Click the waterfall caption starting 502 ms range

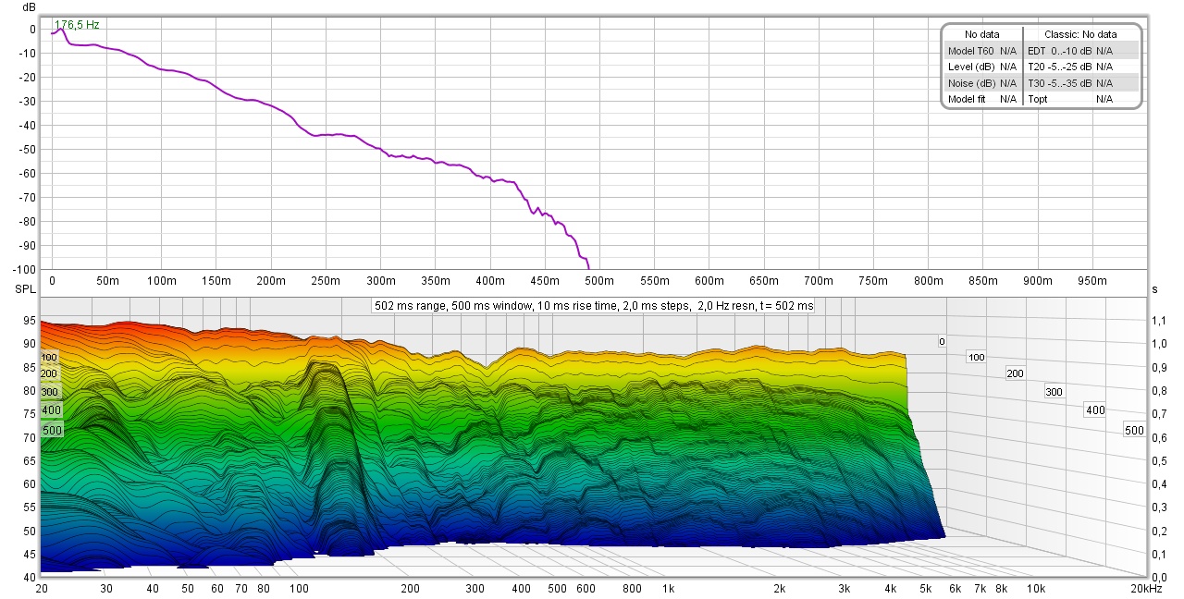[x=593, y=306]
